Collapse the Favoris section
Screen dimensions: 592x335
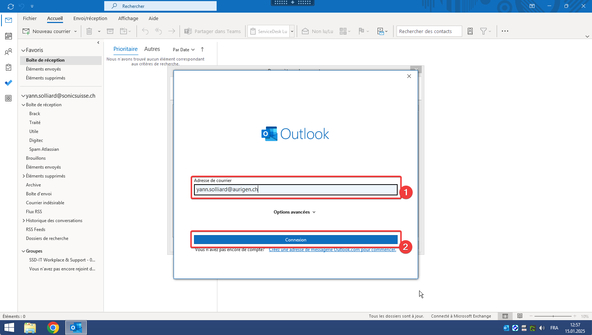tap(23, 50)
